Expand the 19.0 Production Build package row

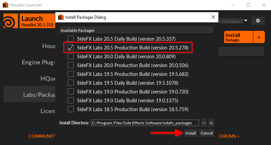pos(62,91)
